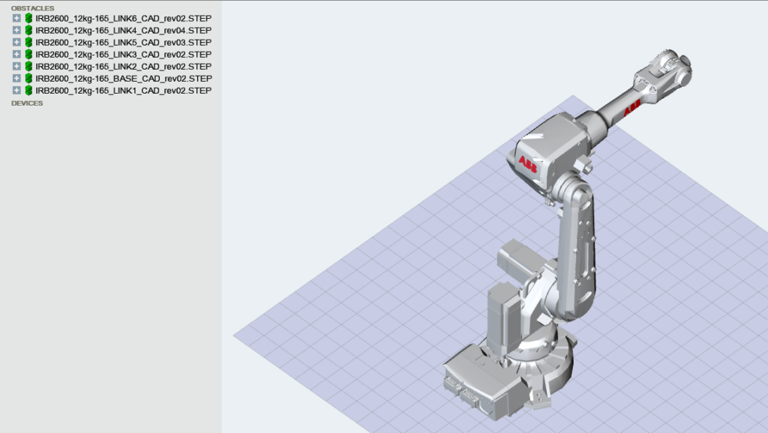Expand the LINK4_CAD_rev04.STEP obstacle node

[x=16, y=30]
